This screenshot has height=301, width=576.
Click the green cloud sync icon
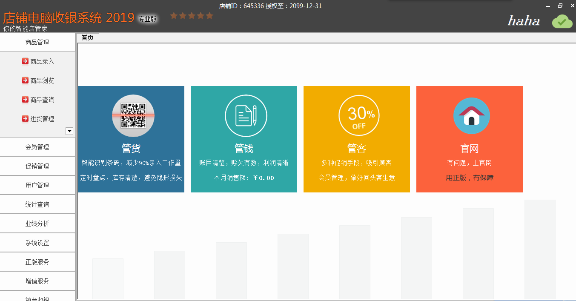(x=562, y=21)
